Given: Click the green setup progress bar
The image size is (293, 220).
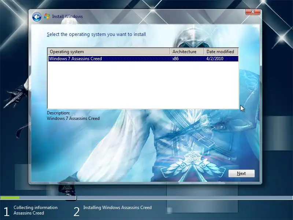Looking at the screenshot, I should [10, 198].
